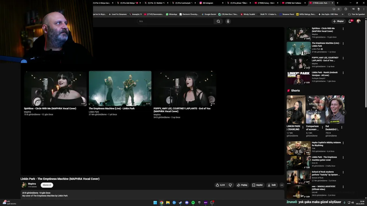Open Spotify from the taskbar
This screenshot has width=367, height=206.
point(193,203)
